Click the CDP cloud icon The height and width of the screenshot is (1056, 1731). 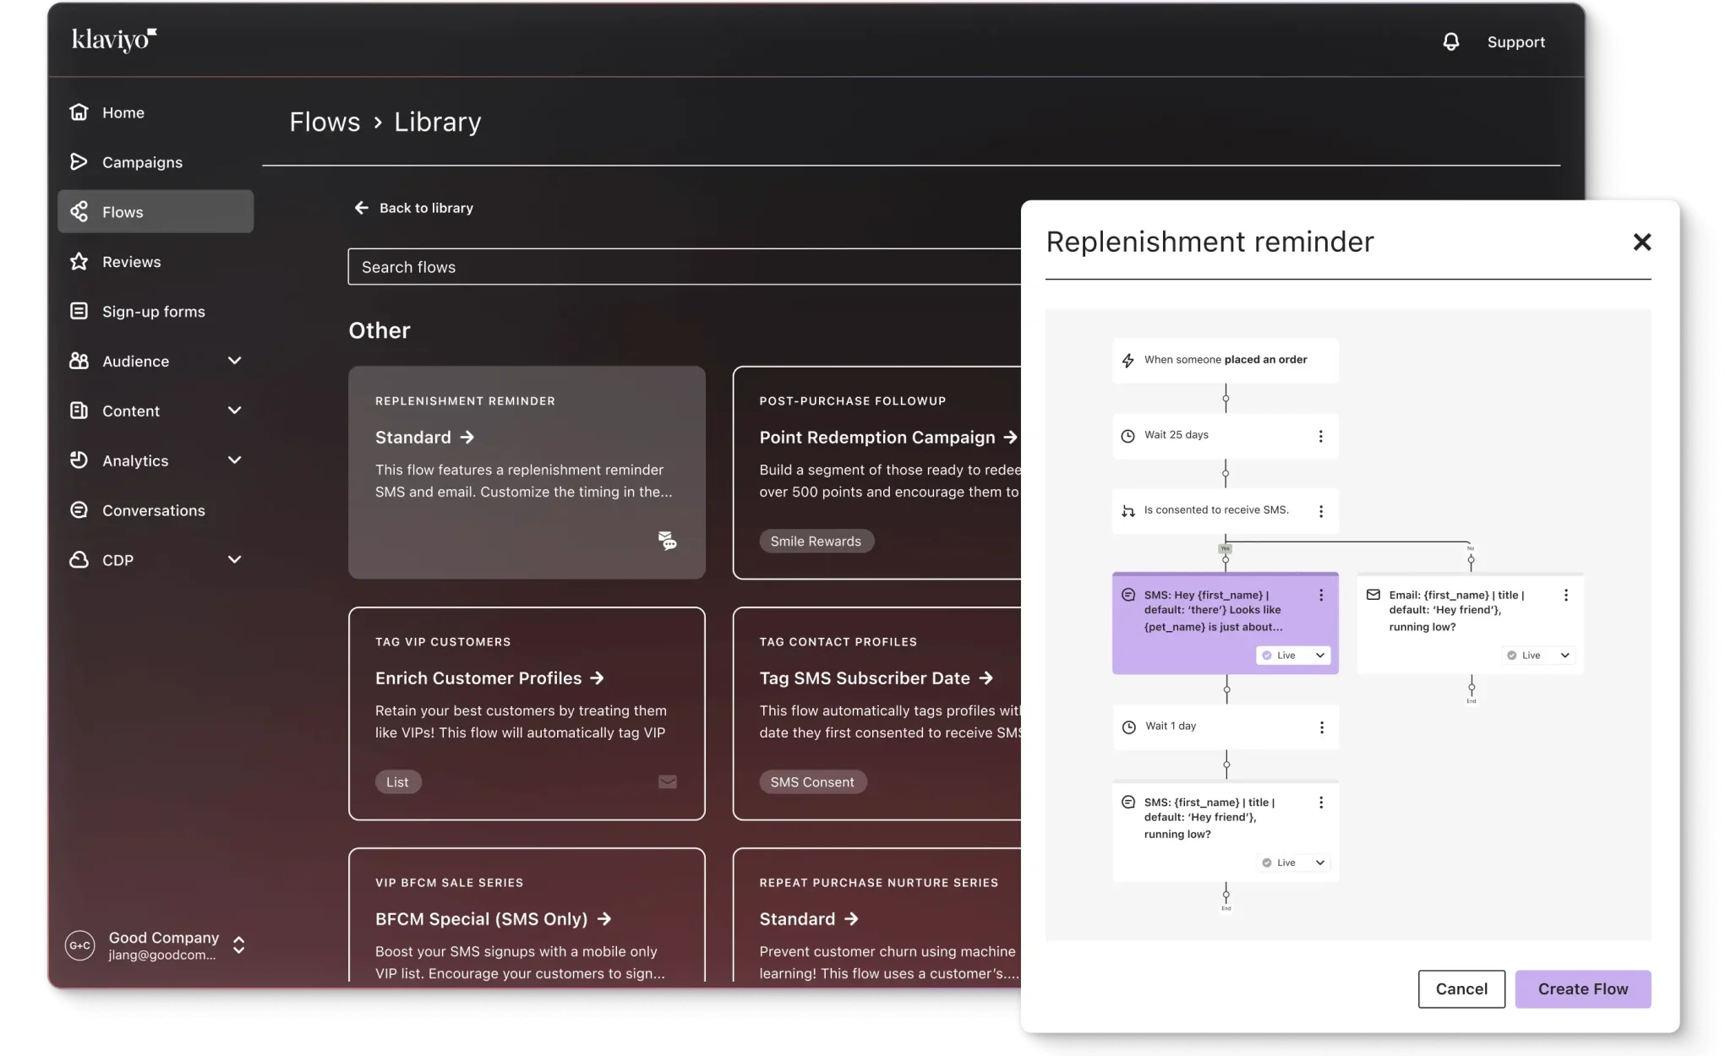pyautogui.click(x=79, y=559)
